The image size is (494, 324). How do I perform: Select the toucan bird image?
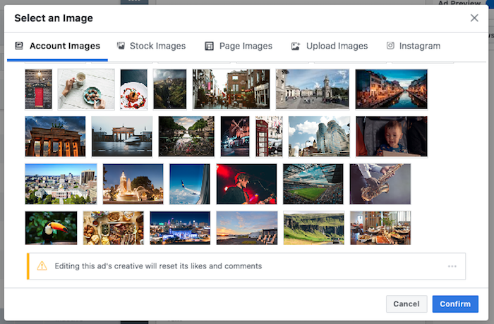point(51,228)
